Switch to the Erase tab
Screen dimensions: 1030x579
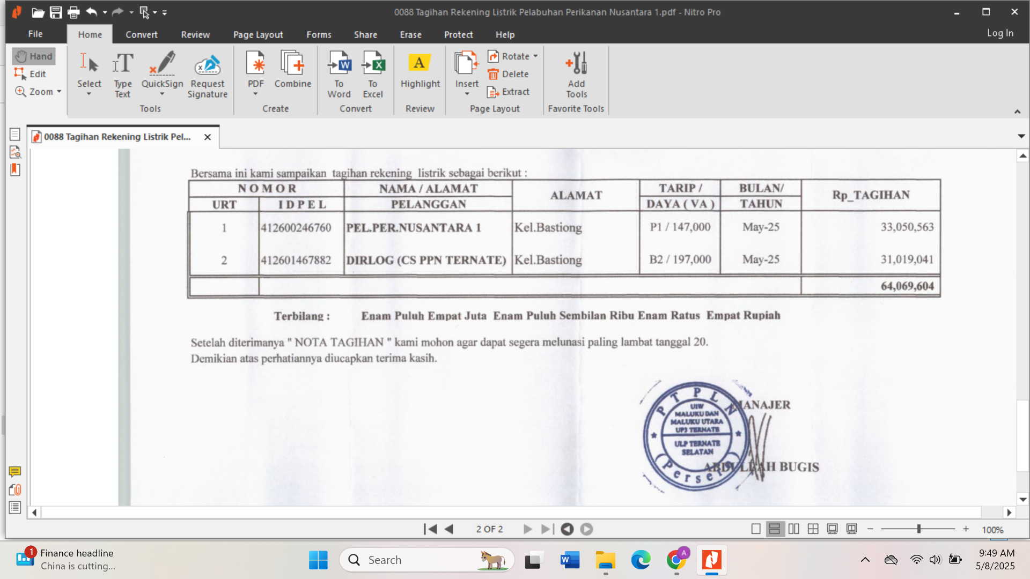pyautogui.click(x=410, y=34)
